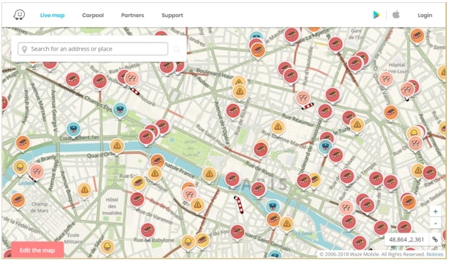Open the Live map tab

[53, 15]
